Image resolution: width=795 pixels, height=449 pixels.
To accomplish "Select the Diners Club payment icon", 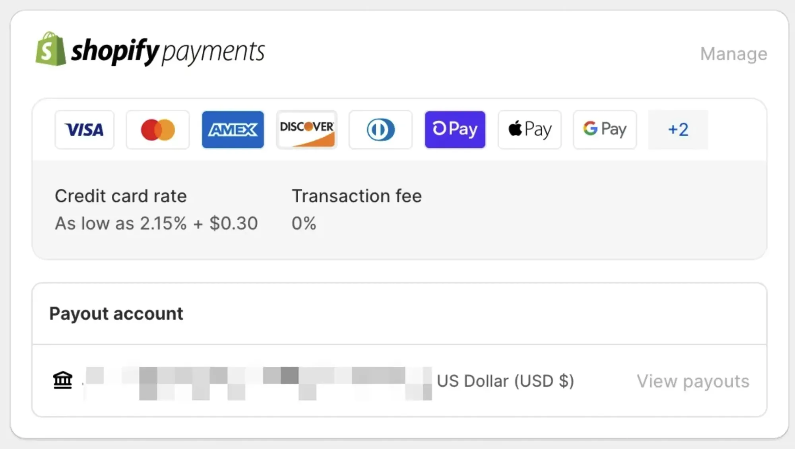I will [x=380, y=130].
